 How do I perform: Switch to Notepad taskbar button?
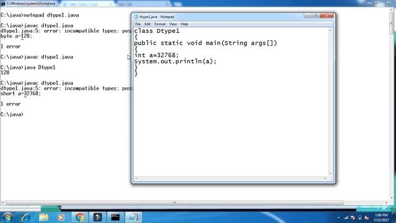[x=133, y=217]
